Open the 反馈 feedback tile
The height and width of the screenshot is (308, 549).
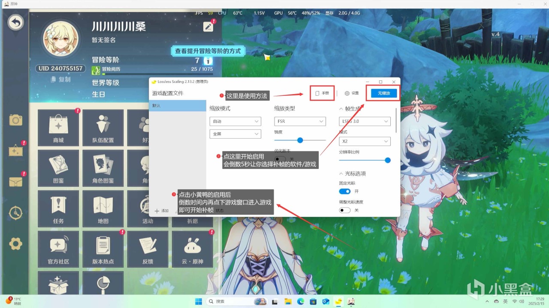[148, 249]
